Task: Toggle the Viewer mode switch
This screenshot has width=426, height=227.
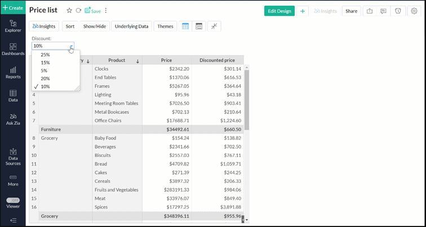Action: point(12,200)
